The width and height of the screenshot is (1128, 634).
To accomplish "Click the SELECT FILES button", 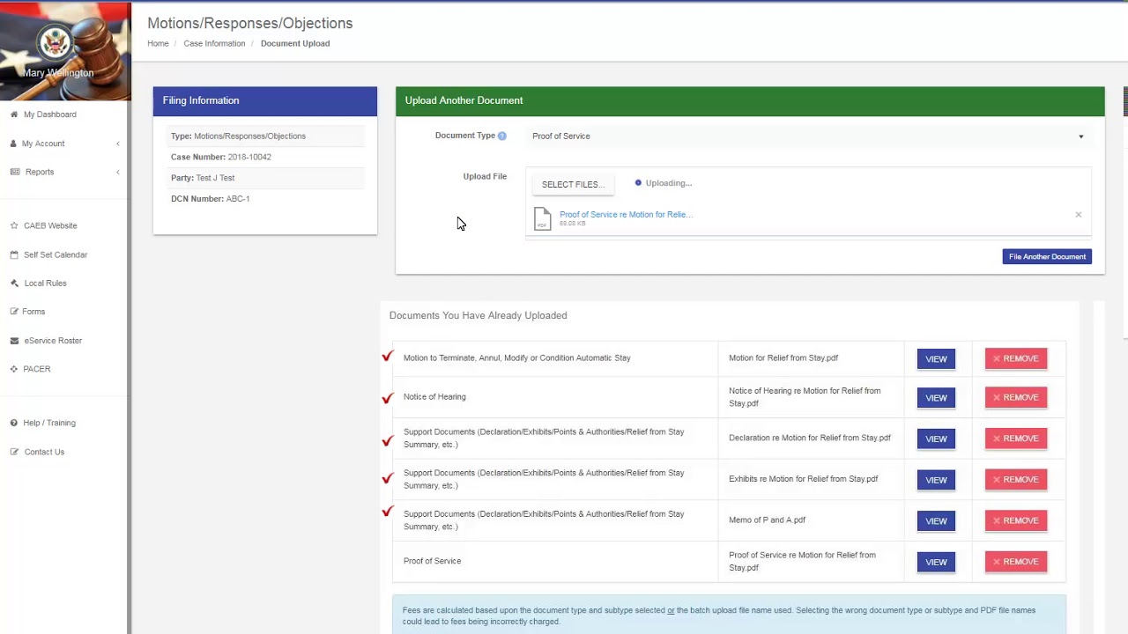I will (573, 184).
